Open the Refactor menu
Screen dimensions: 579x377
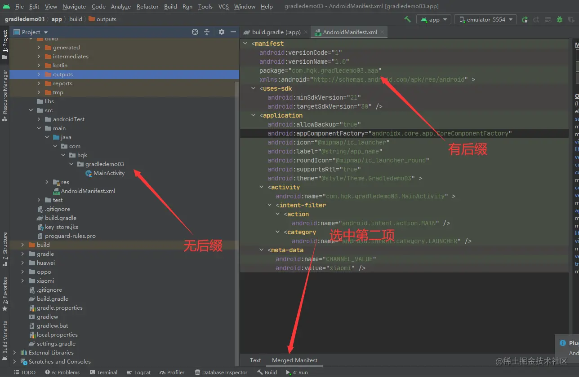[147, 6]
